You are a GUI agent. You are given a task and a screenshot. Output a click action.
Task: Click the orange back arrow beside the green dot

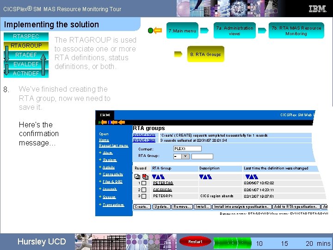[158, 31]
